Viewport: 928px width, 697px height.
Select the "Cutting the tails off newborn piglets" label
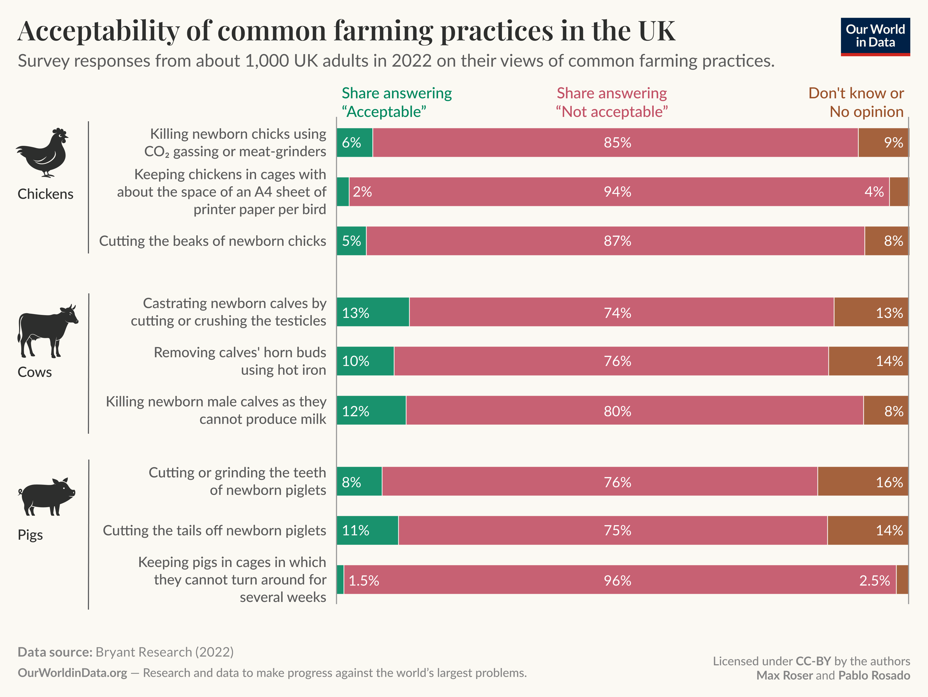point(214,530)
